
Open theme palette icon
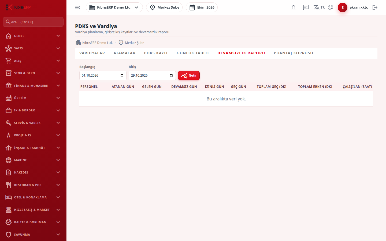(x=331, y=7)
